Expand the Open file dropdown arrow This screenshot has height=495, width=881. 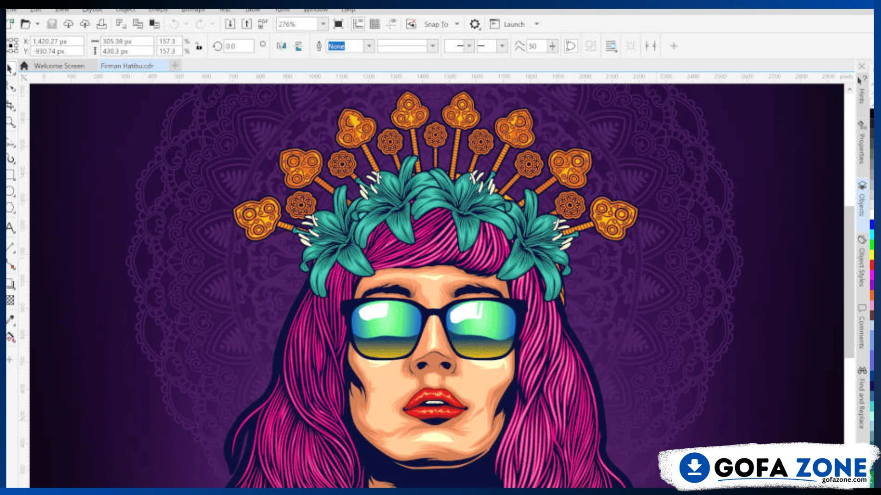click(38, 24)
